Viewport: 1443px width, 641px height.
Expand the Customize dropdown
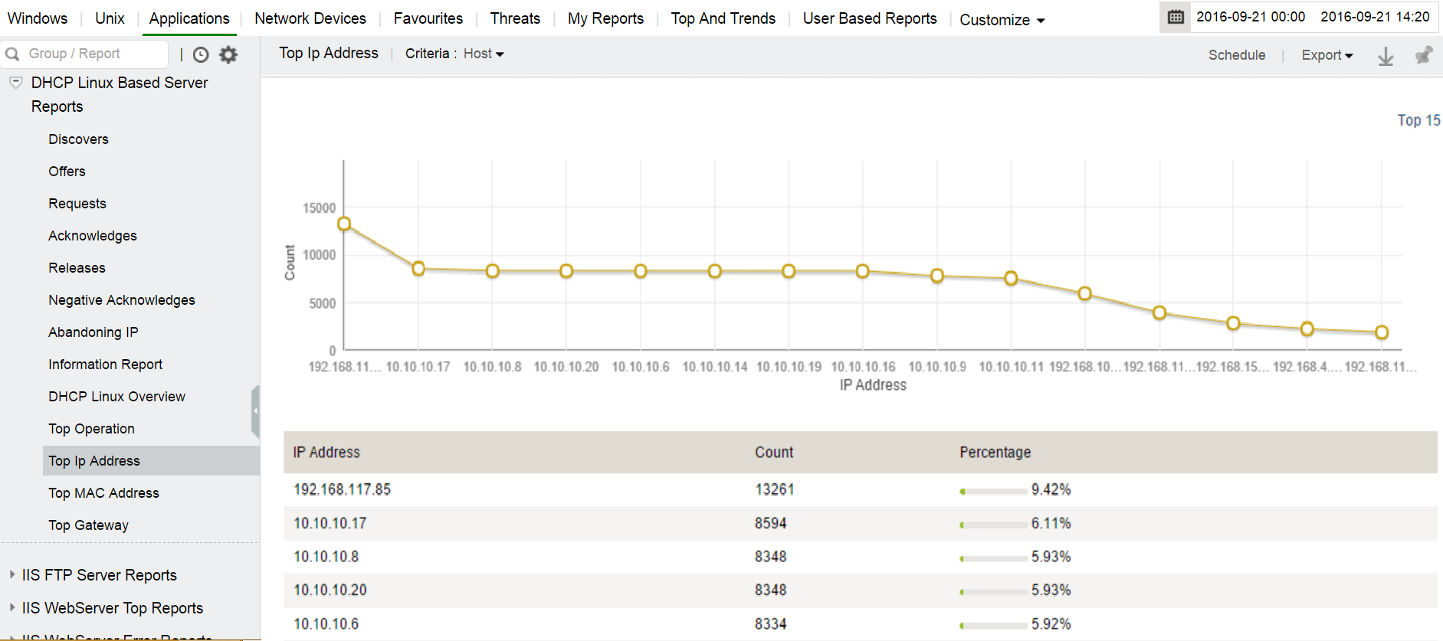[1002, 20]
